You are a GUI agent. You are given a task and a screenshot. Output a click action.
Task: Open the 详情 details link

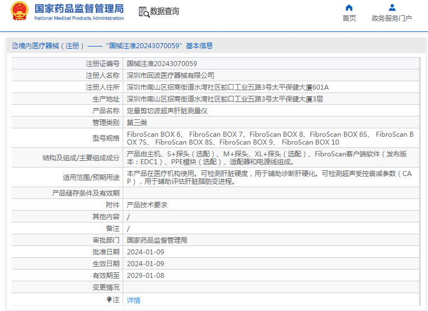(x=133, y=300)
